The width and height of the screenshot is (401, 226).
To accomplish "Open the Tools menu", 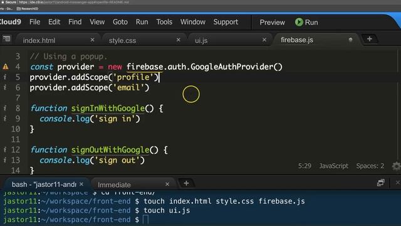I will point(164,22).
